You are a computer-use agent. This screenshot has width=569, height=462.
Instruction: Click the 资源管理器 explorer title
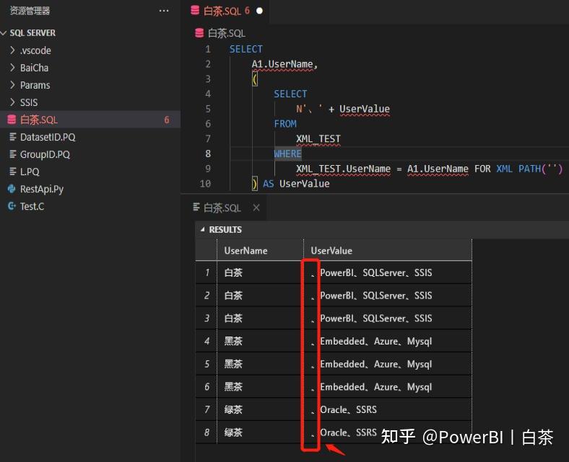pos(30,11)
